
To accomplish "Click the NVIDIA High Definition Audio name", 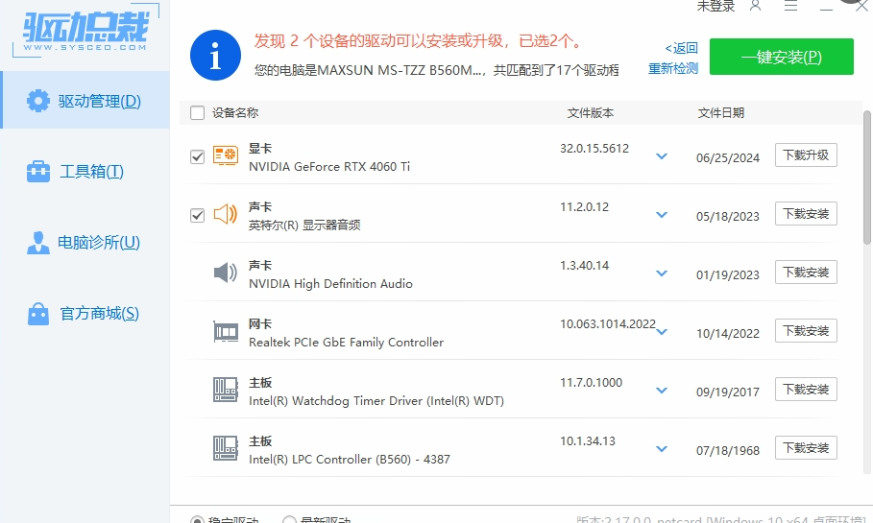I will (330, 284).
